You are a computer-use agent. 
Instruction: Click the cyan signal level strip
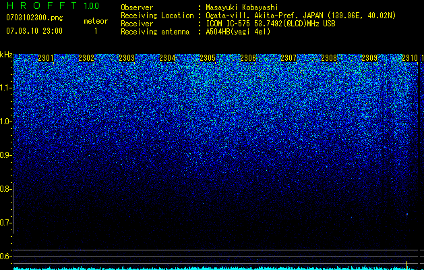(216, 268)
